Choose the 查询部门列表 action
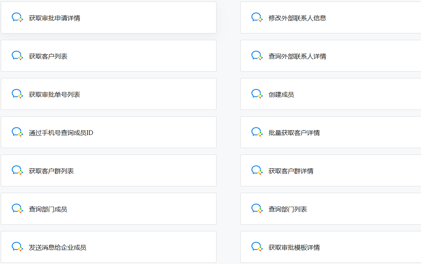The height and width of the screenshot is (264, 421). pos(331,209)
